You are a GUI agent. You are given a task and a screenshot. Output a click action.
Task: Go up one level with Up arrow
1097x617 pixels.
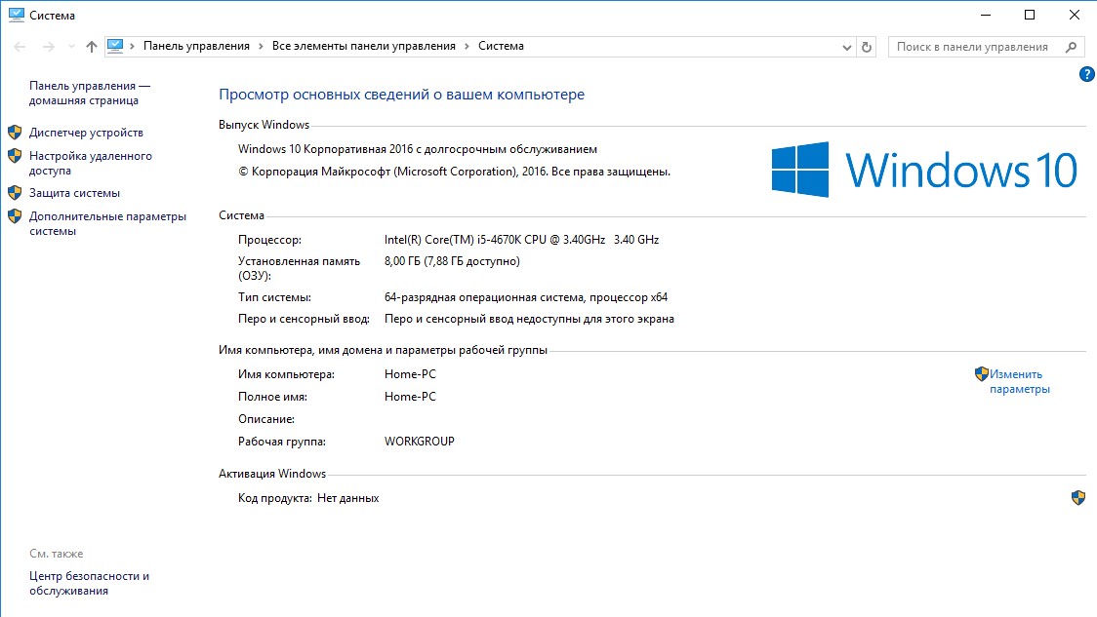click(x=92, y=47)
